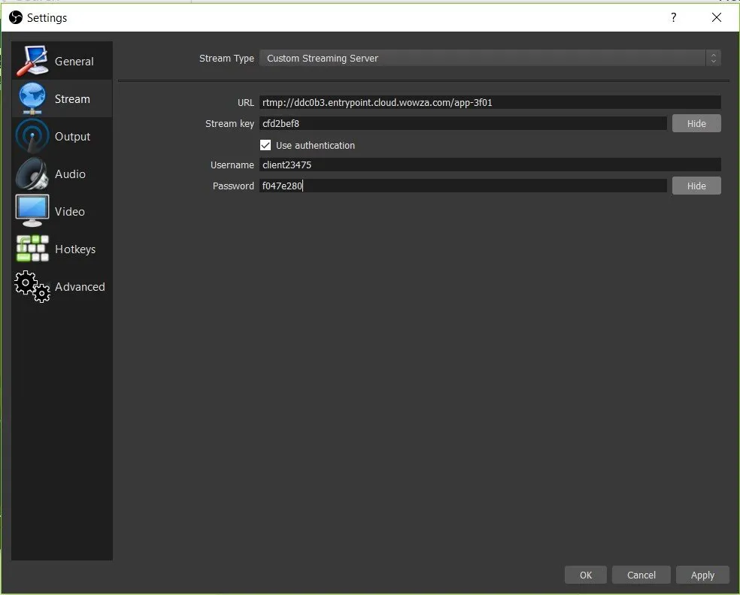740x595 pixels.
Task: Go to the General settings tab
Action: [x=74, y=62]
